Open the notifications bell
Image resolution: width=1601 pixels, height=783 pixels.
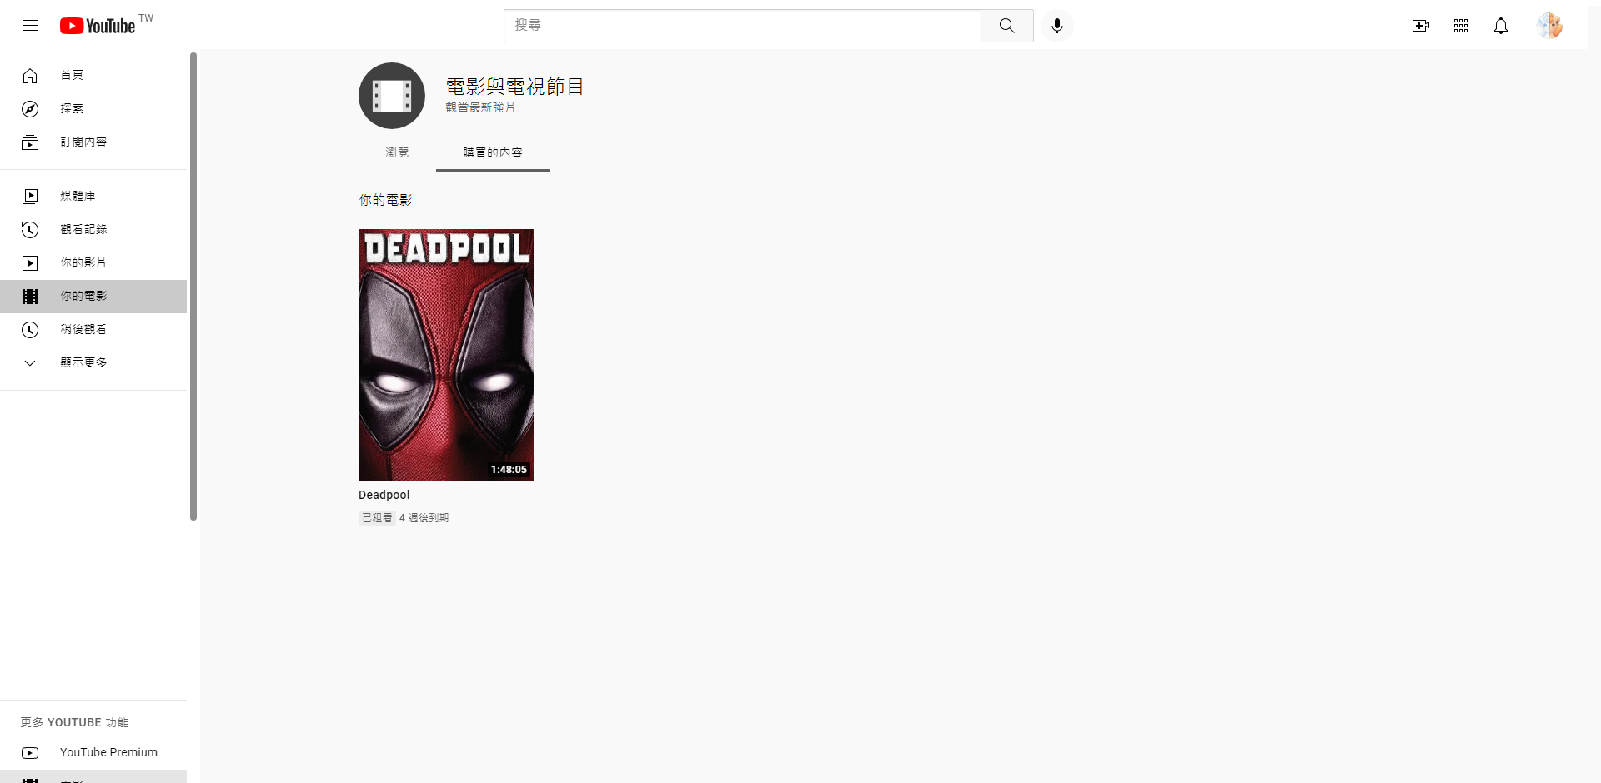(1501, 26)
